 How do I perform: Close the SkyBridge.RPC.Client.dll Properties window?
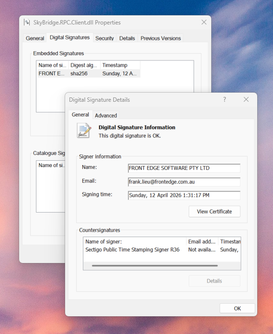tap(204, 22)
